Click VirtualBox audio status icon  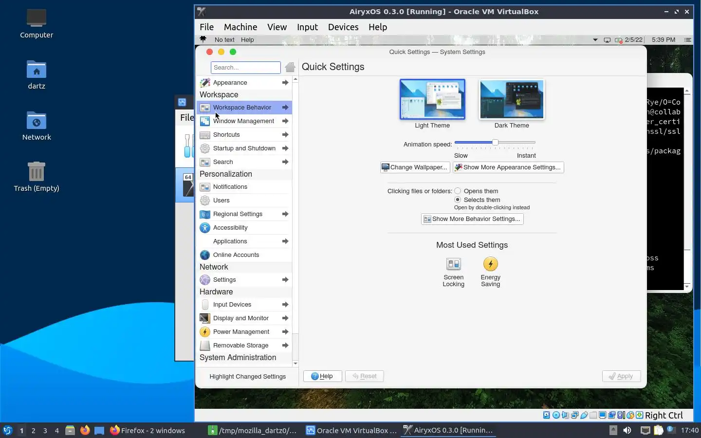point(565,415)
